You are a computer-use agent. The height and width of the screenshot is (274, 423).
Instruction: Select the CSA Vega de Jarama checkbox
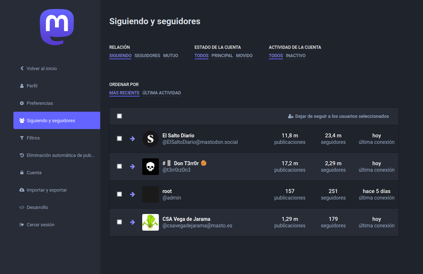coord(119,222)
